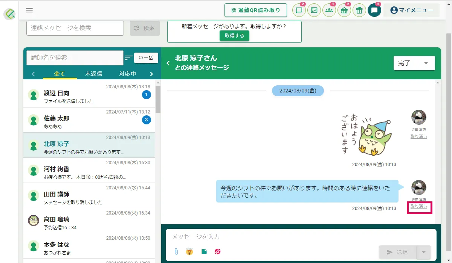Insert a template with the green note icon
This screenshot has height=263, width=452.
[204, 251]
